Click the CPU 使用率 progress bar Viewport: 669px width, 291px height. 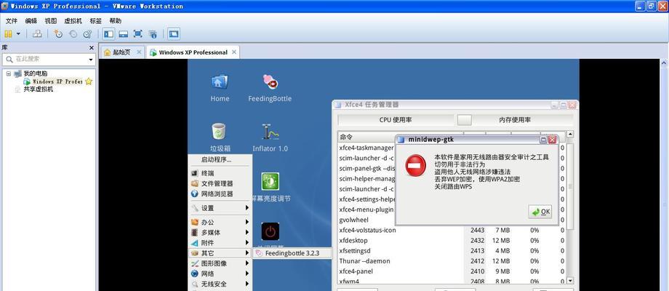(396, 120)
